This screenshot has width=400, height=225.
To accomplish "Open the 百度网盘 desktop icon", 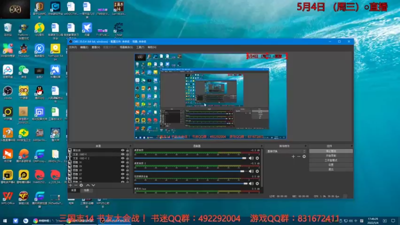I will click(x=8, y=71).
